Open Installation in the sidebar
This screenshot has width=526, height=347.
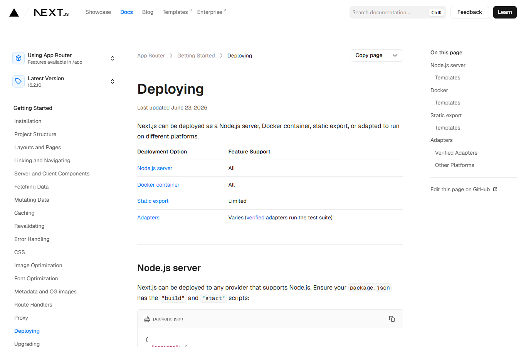click(28, 121)
